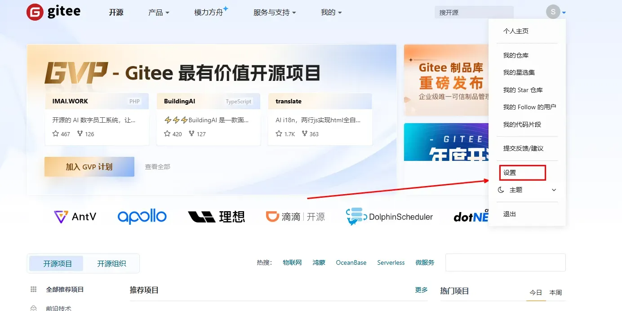622x311 pixels.
Task: Click the star icon on IMAI.WORK card
Action: click(56, 133)
